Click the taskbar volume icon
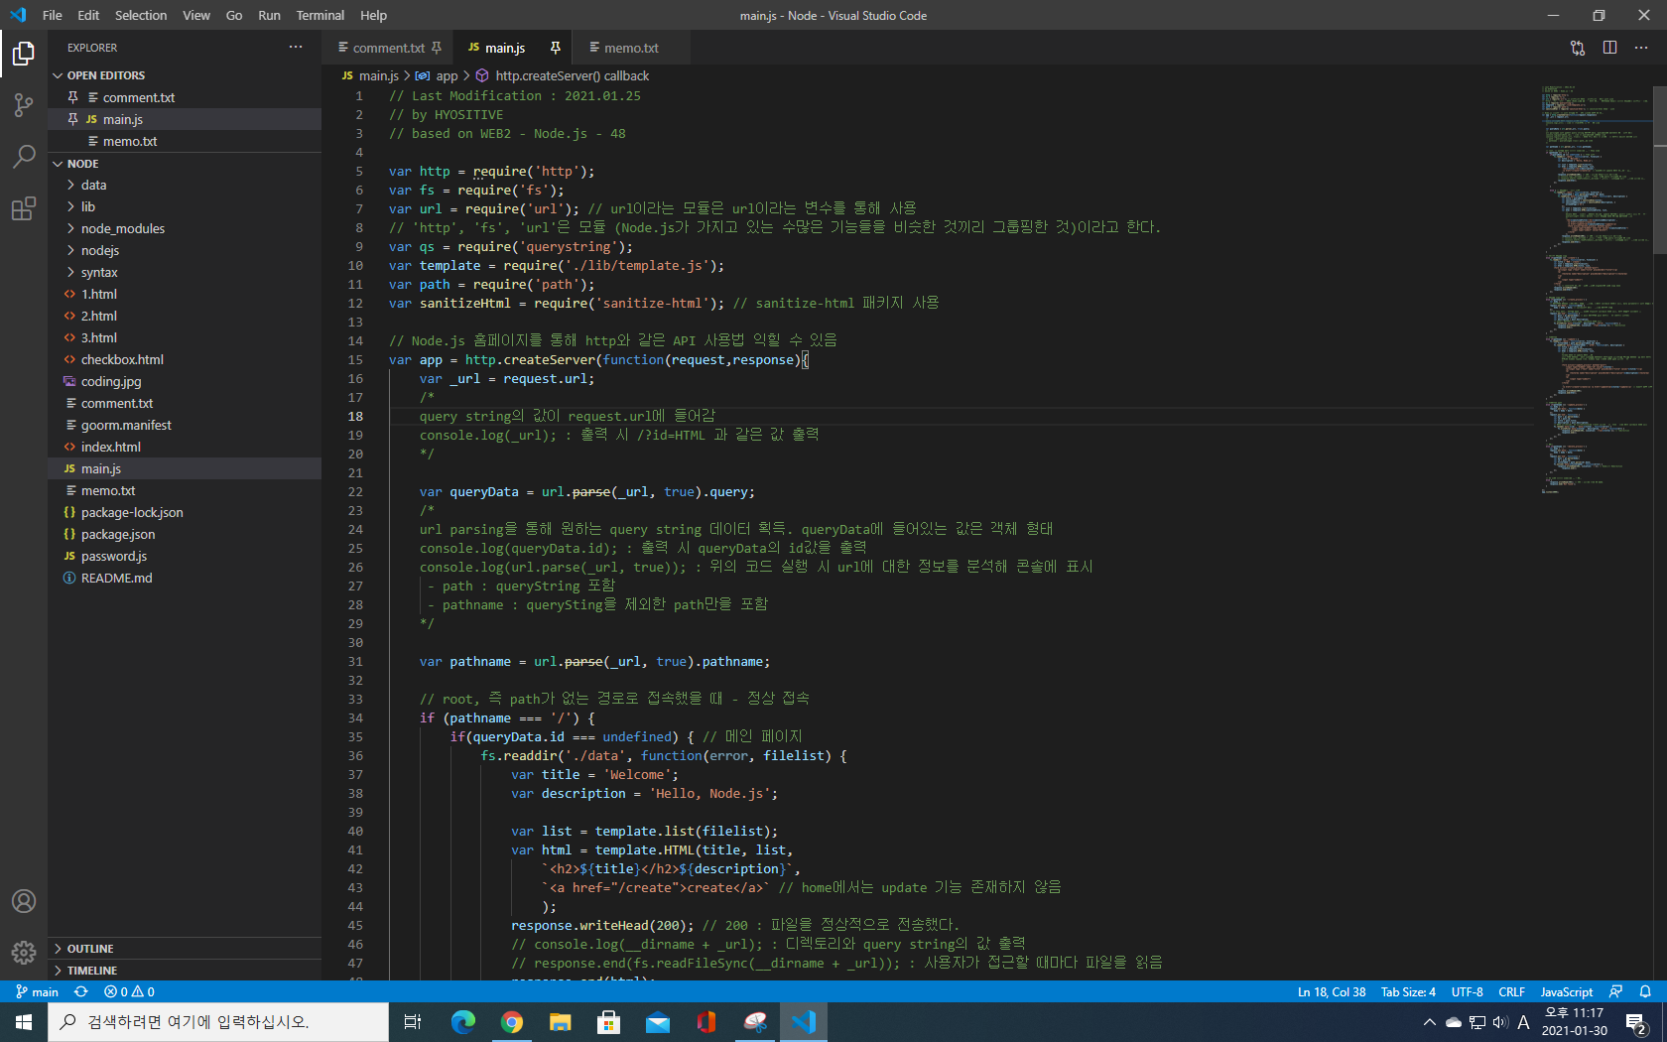Viewport: 1667px width, 1042px height. pyautogui.click(x=1499, y=1022)
